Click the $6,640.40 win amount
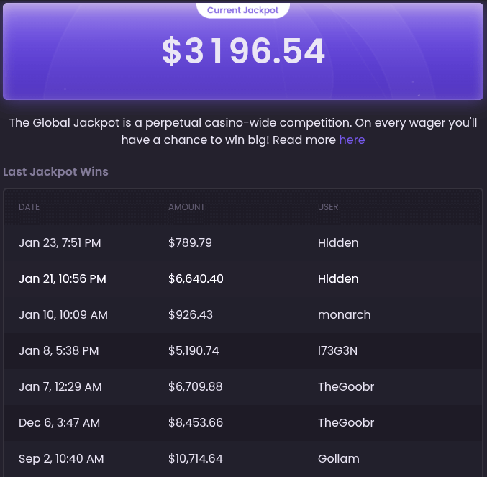The width and height of the screenshot is (487, 477). click(x=196, y=279)
